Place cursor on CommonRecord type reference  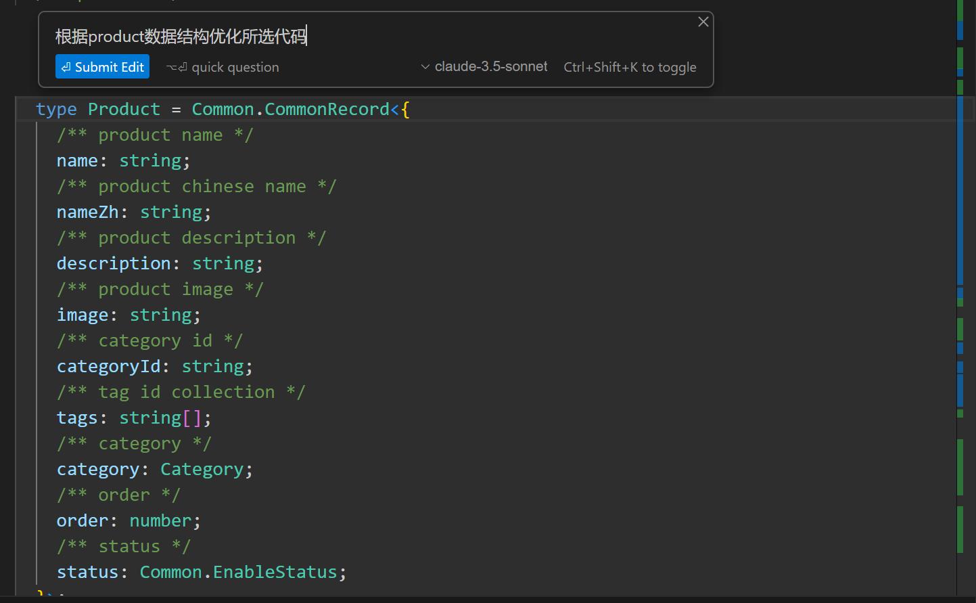327,109
